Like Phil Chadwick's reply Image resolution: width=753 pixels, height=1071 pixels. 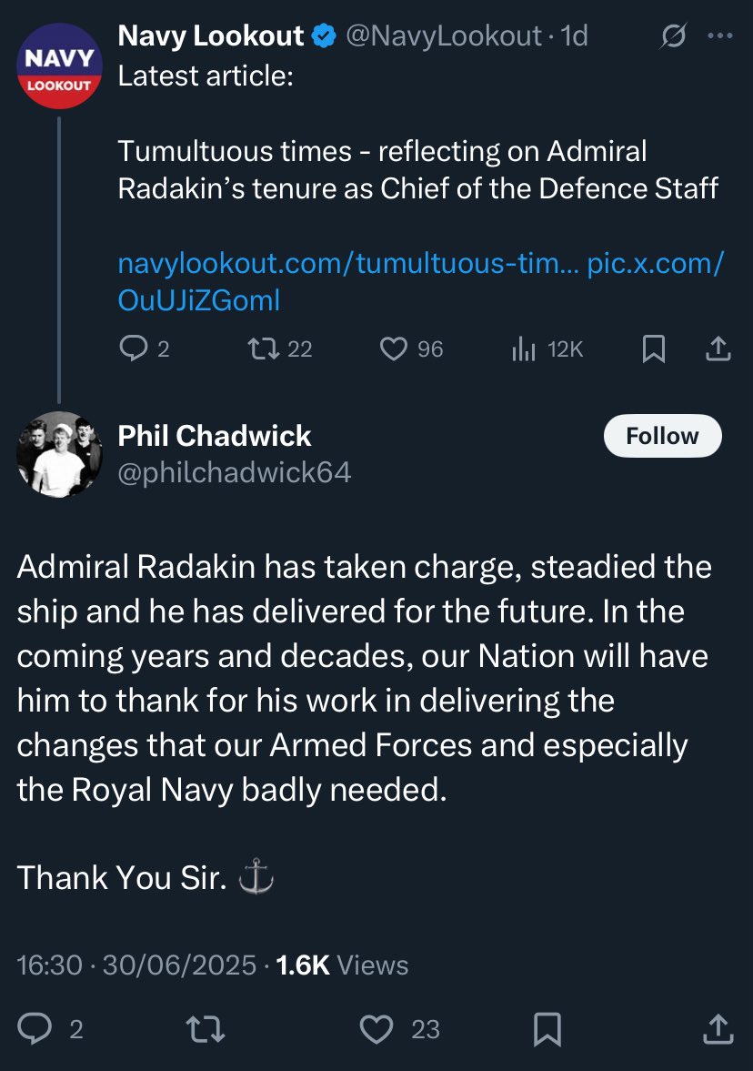376,1029
